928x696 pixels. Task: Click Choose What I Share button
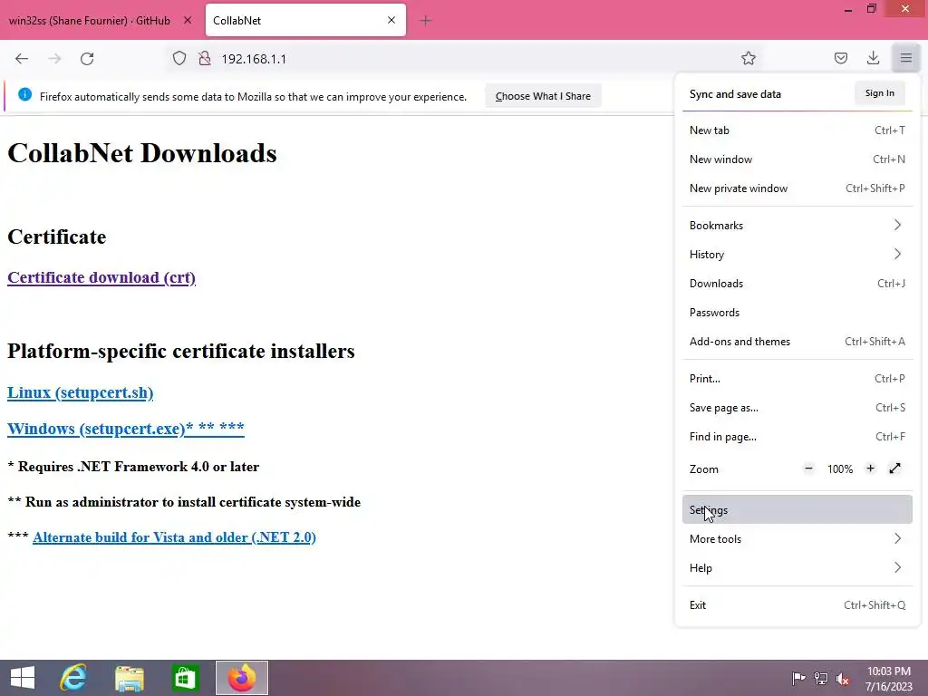543,96
